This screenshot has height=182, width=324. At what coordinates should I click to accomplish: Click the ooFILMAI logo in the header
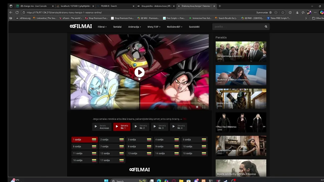pos(81,26)
